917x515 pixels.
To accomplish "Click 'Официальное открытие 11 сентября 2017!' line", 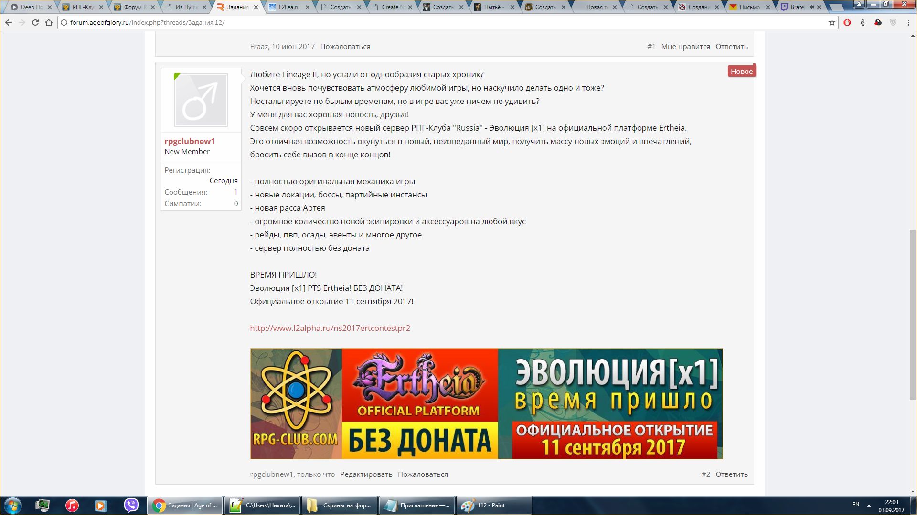I will (x=332, y=301).
